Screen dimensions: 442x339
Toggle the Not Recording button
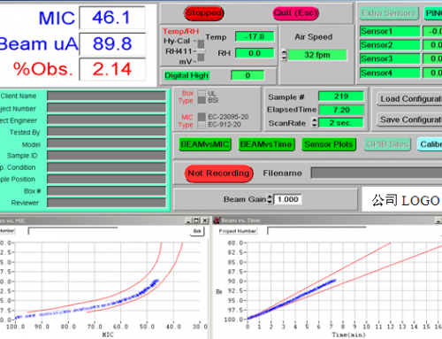pyautogui.click(x=218, y=173)
